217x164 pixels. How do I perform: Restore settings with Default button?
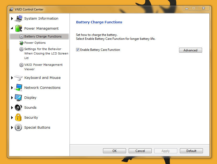click(x=191, y=151)
